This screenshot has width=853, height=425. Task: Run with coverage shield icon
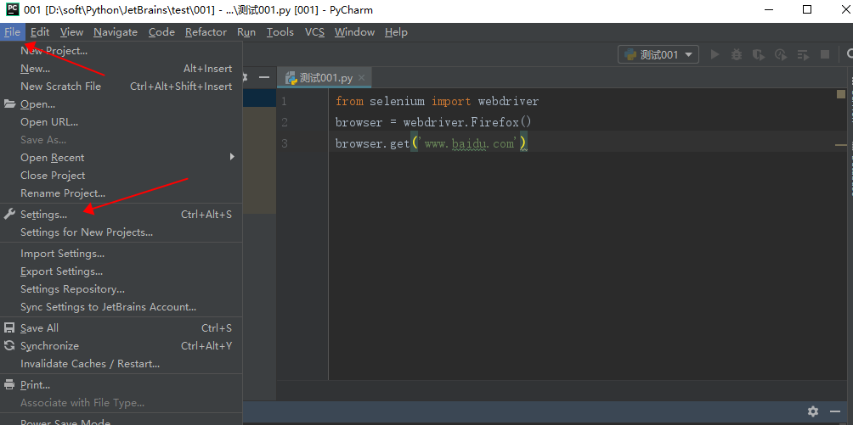(759, 54)
